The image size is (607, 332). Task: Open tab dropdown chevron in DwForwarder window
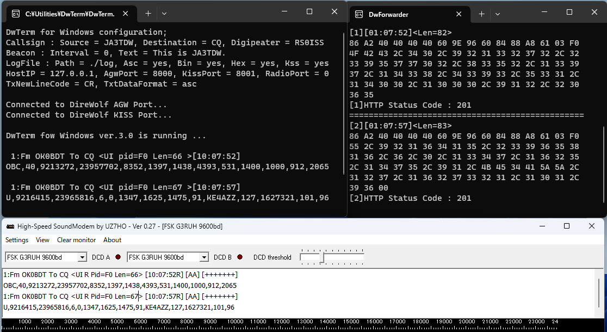498,14
